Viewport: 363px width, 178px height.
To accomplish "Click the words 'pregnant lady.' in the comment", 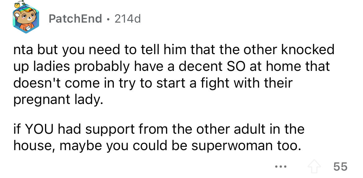I will pos(58,100).
